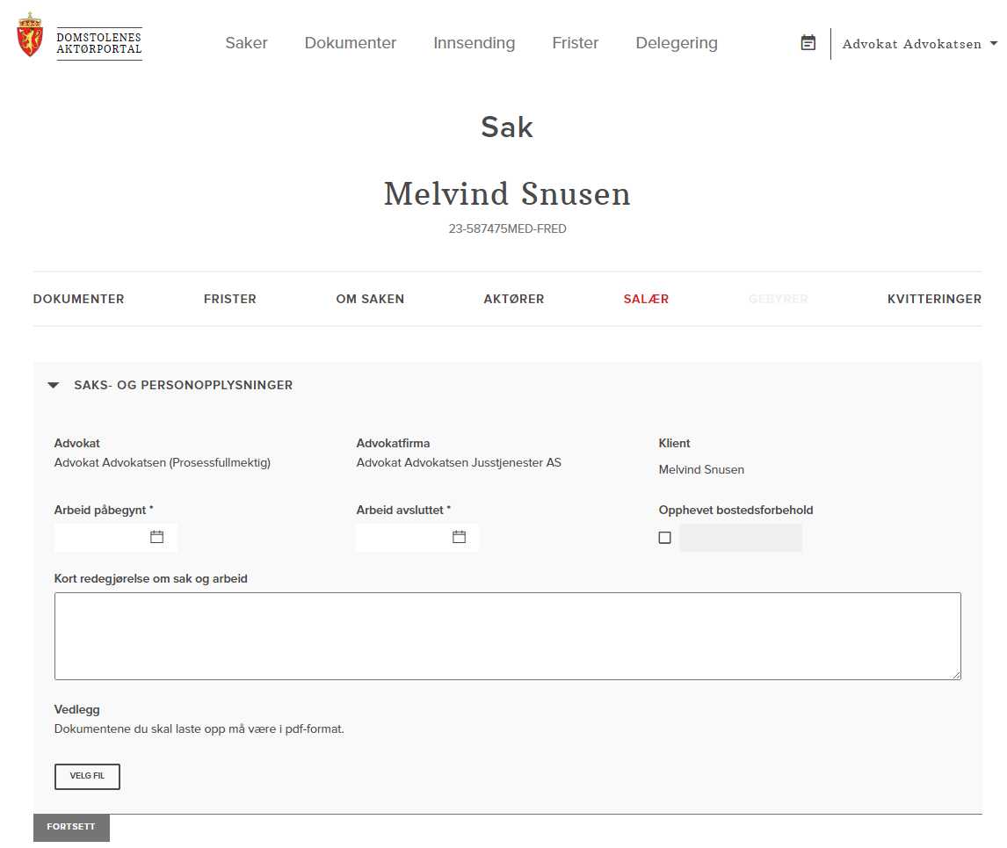The image size is (1007, 848).
Task: Select the greyed GEBYRER tab
Action: click(778, 299)
